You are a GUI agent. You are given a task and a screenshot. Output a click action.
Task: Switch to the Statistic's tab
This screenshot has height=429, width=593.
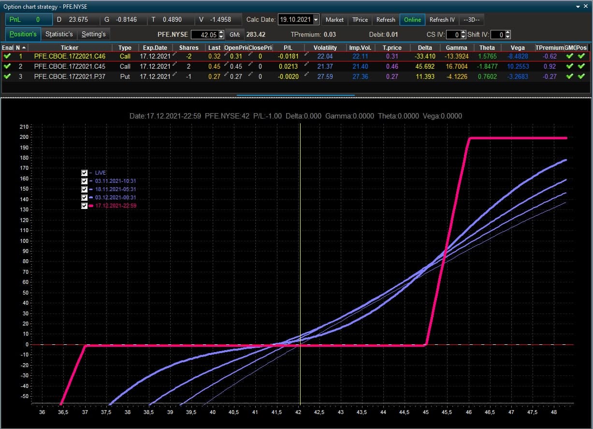tap(59, 34)
